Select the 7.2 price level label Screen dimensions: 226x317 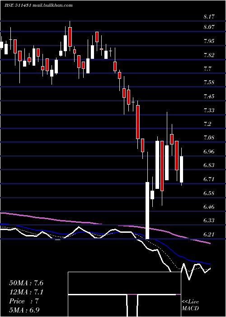coord(207,124)
